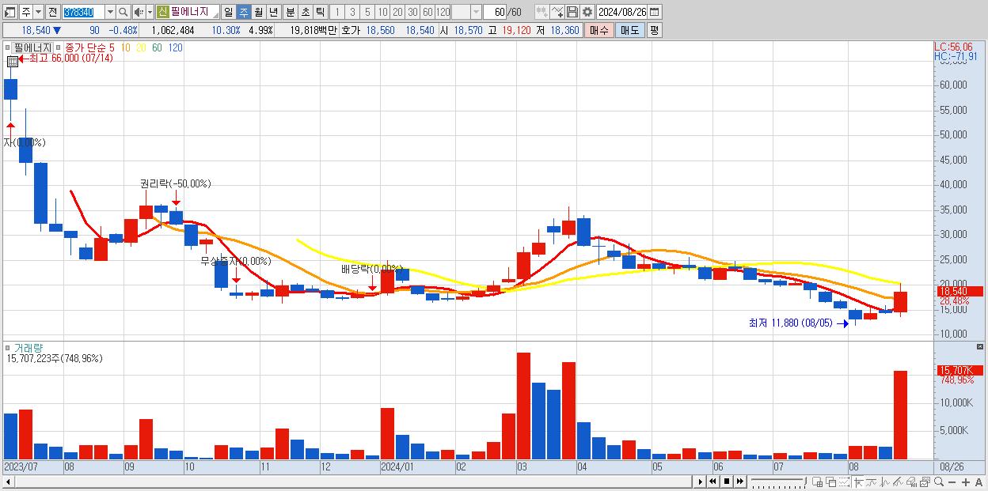Toggle the square beside 거래량 volume legend
This screenshot has height=491, width=988.
point(8,347)
